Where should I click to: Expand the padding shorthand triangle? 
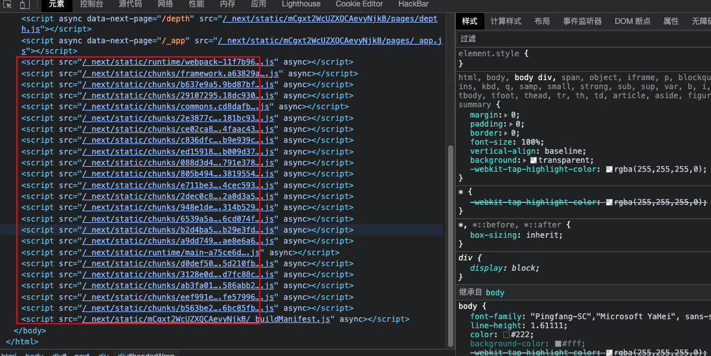[x=512, y=124]
